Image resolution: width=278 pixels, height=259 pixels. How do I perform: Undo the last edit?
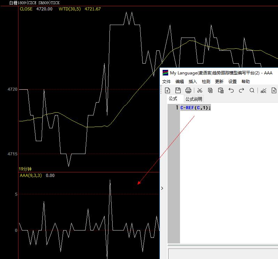coord(231,90)
